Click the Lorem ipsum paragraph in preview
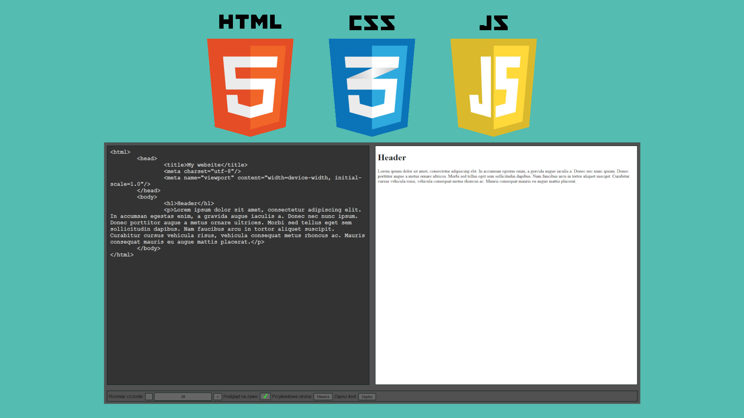Viewport: 744px width, 418px height. tap(504, 176)
